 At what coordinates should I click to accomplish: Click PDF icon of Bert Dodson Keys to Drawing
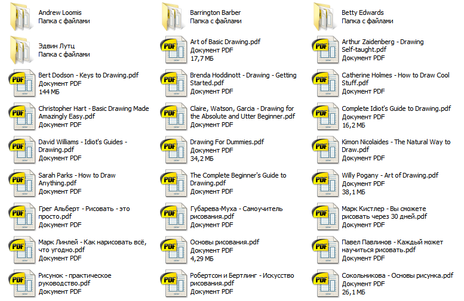pos(23,83)
